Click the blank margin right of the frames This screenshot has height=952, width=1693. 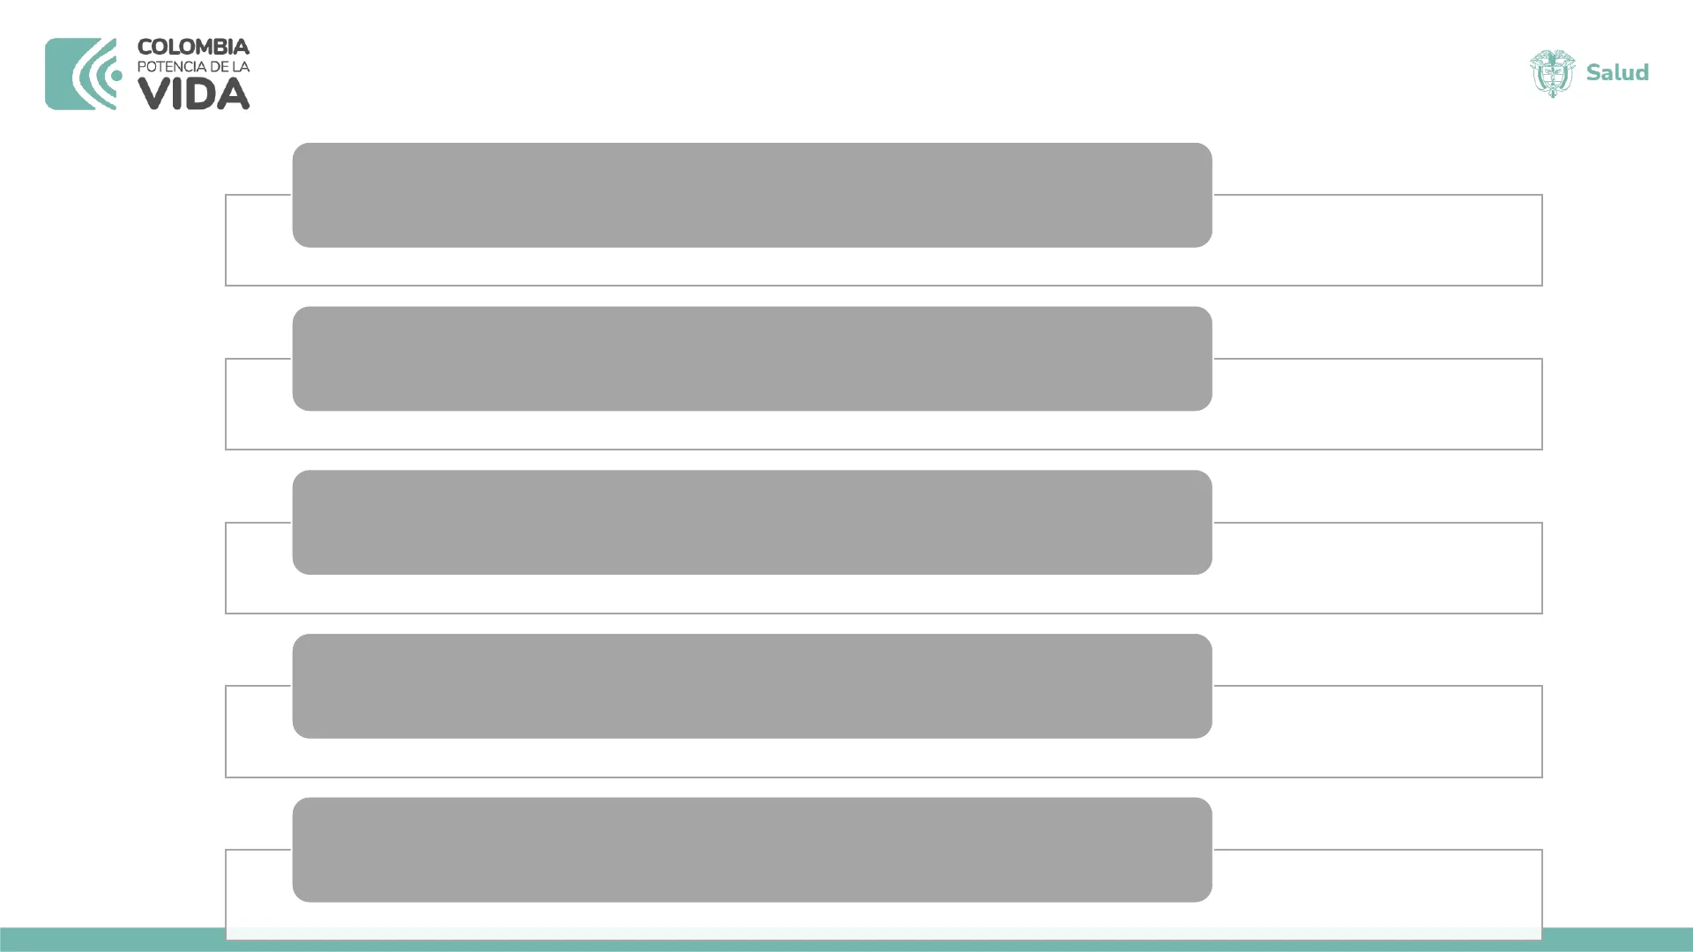click(x=1618, y=529)
